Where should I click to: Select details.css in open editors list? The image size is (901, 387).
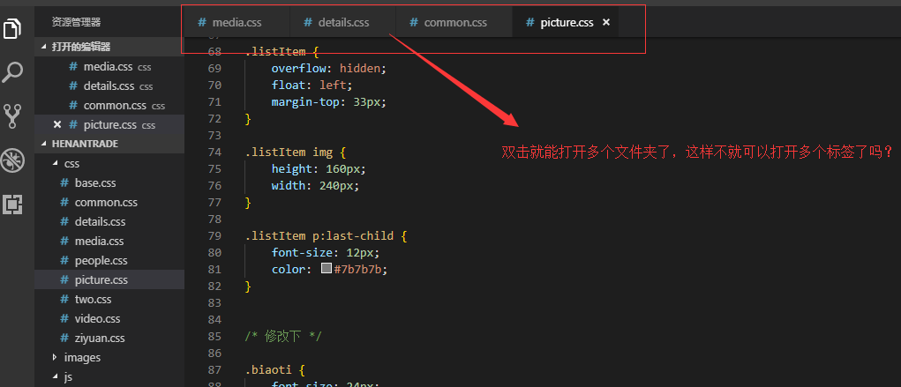[109, 86]
